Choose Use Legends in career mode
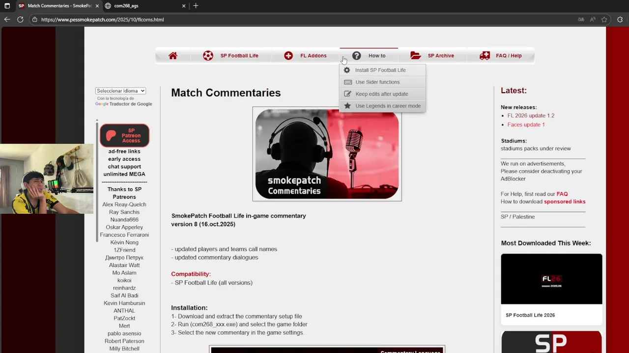 pos(383,106)
